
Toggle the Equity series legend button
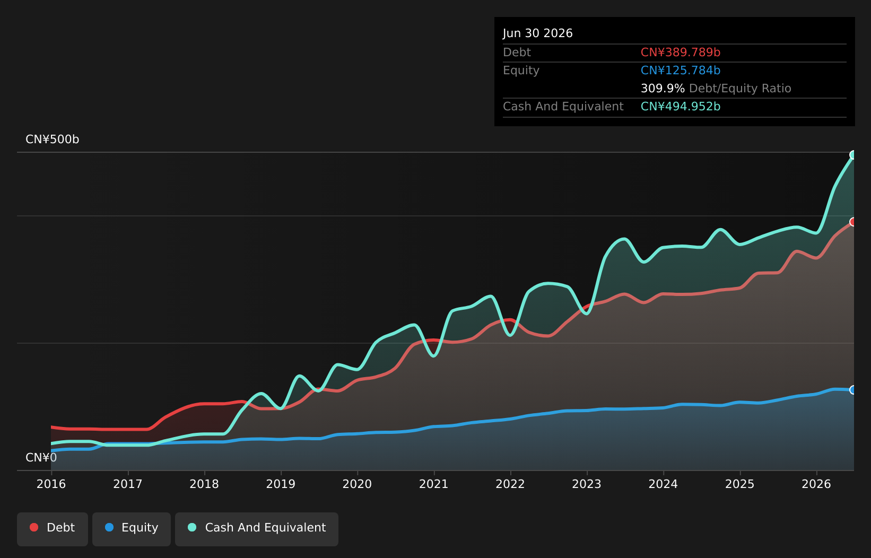point(132,529)
